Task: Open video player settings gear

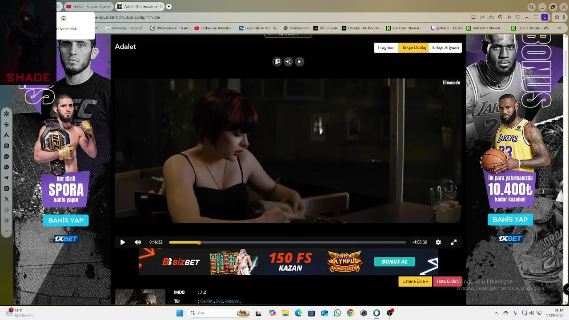Action: click(x=438, y=242)
